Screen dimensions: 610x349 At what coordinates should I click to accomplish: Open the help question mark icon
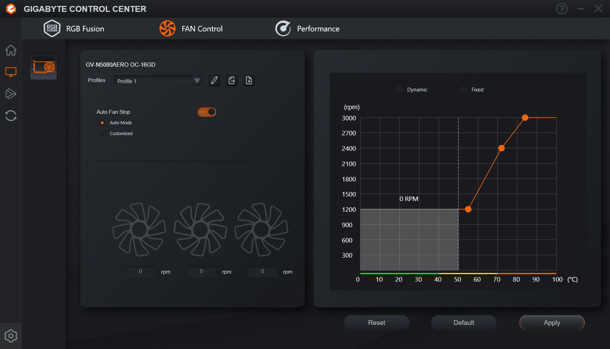tap(562, 9)
